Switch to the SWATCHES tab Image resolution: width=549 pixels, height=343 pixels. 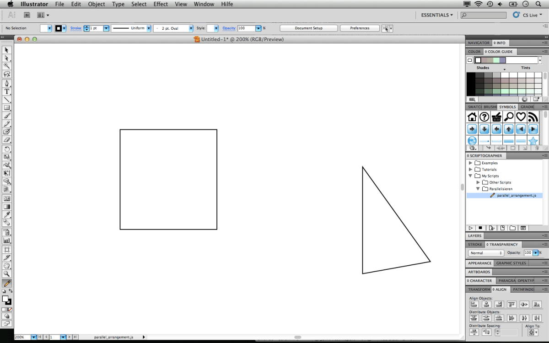[x=474, y=107]
